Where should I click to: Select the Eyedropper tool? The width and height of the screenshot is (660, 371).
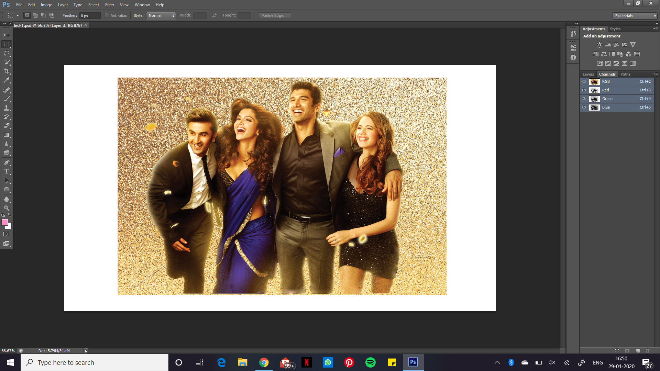click(x=7, y=80)
